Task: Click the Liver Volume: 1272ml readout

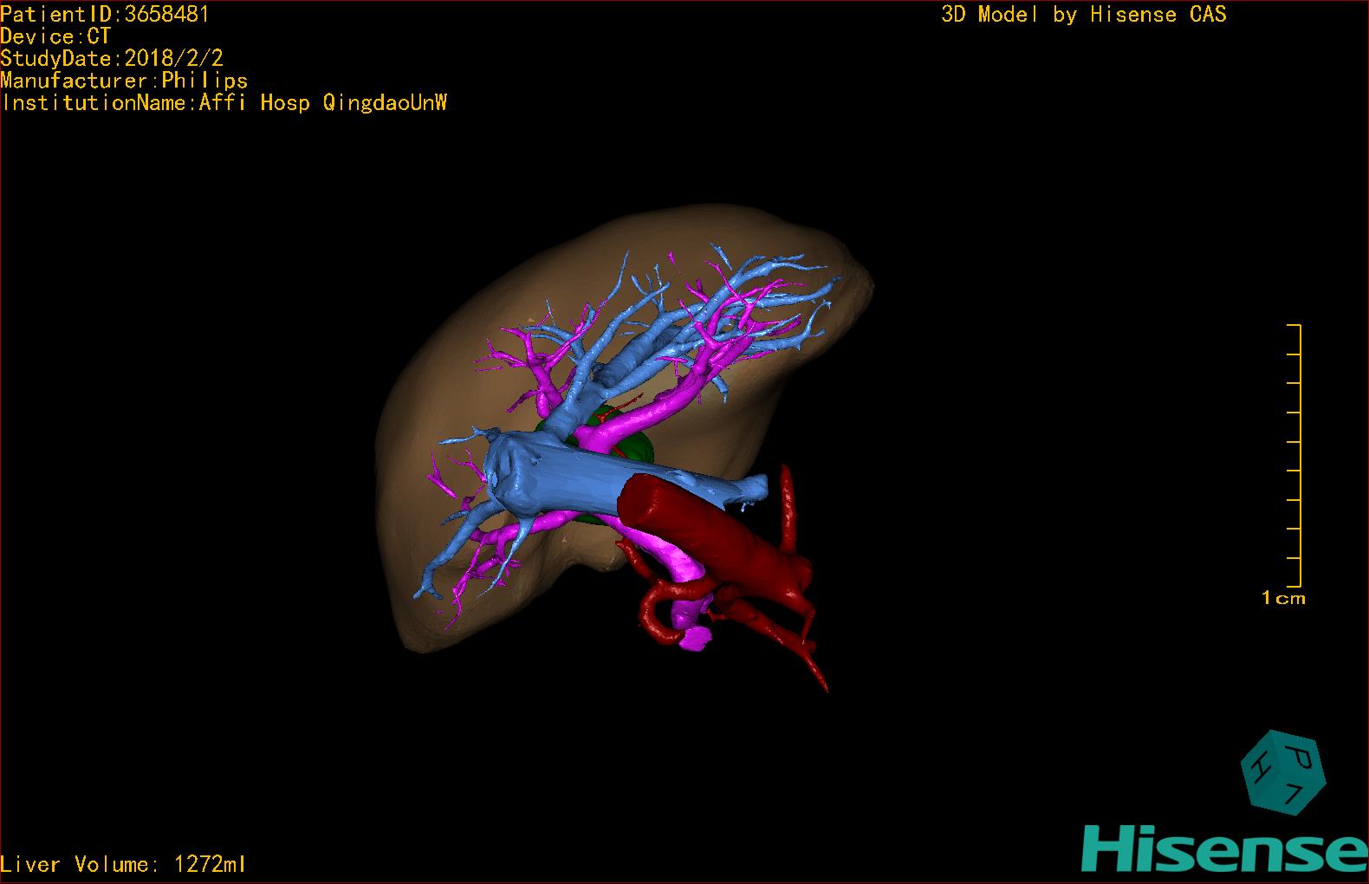Action: 123,864
